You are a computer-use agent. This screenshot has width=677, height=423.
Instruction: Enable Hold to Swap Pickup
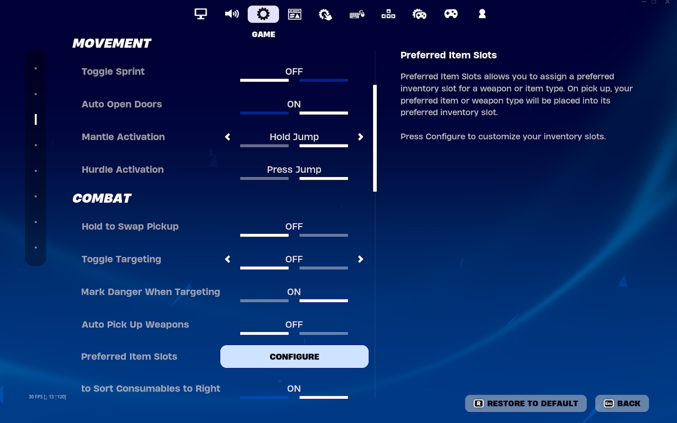(324, 235)
